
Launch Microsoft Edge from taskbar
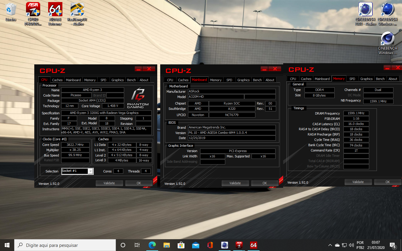click(x=152, y=245)
